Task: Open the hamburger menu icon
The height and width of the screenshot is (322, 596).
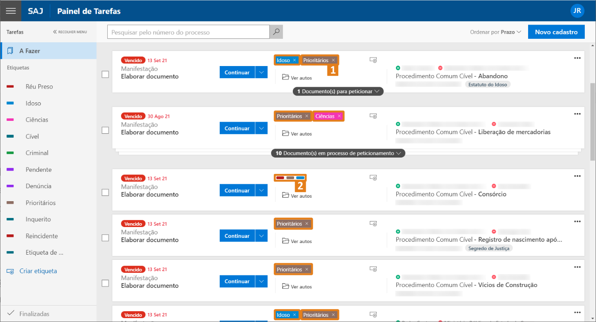Action: (x=10, y=11)
